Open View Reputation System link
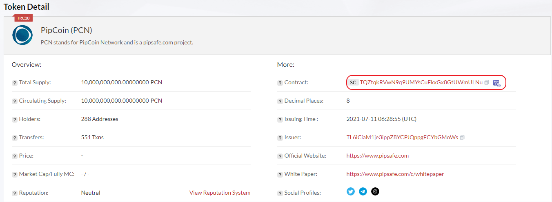 (x=220, y=193)
